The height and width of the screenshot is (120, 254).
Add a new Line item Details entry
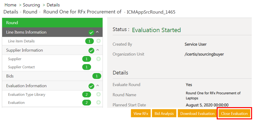[x=98, y=41]
